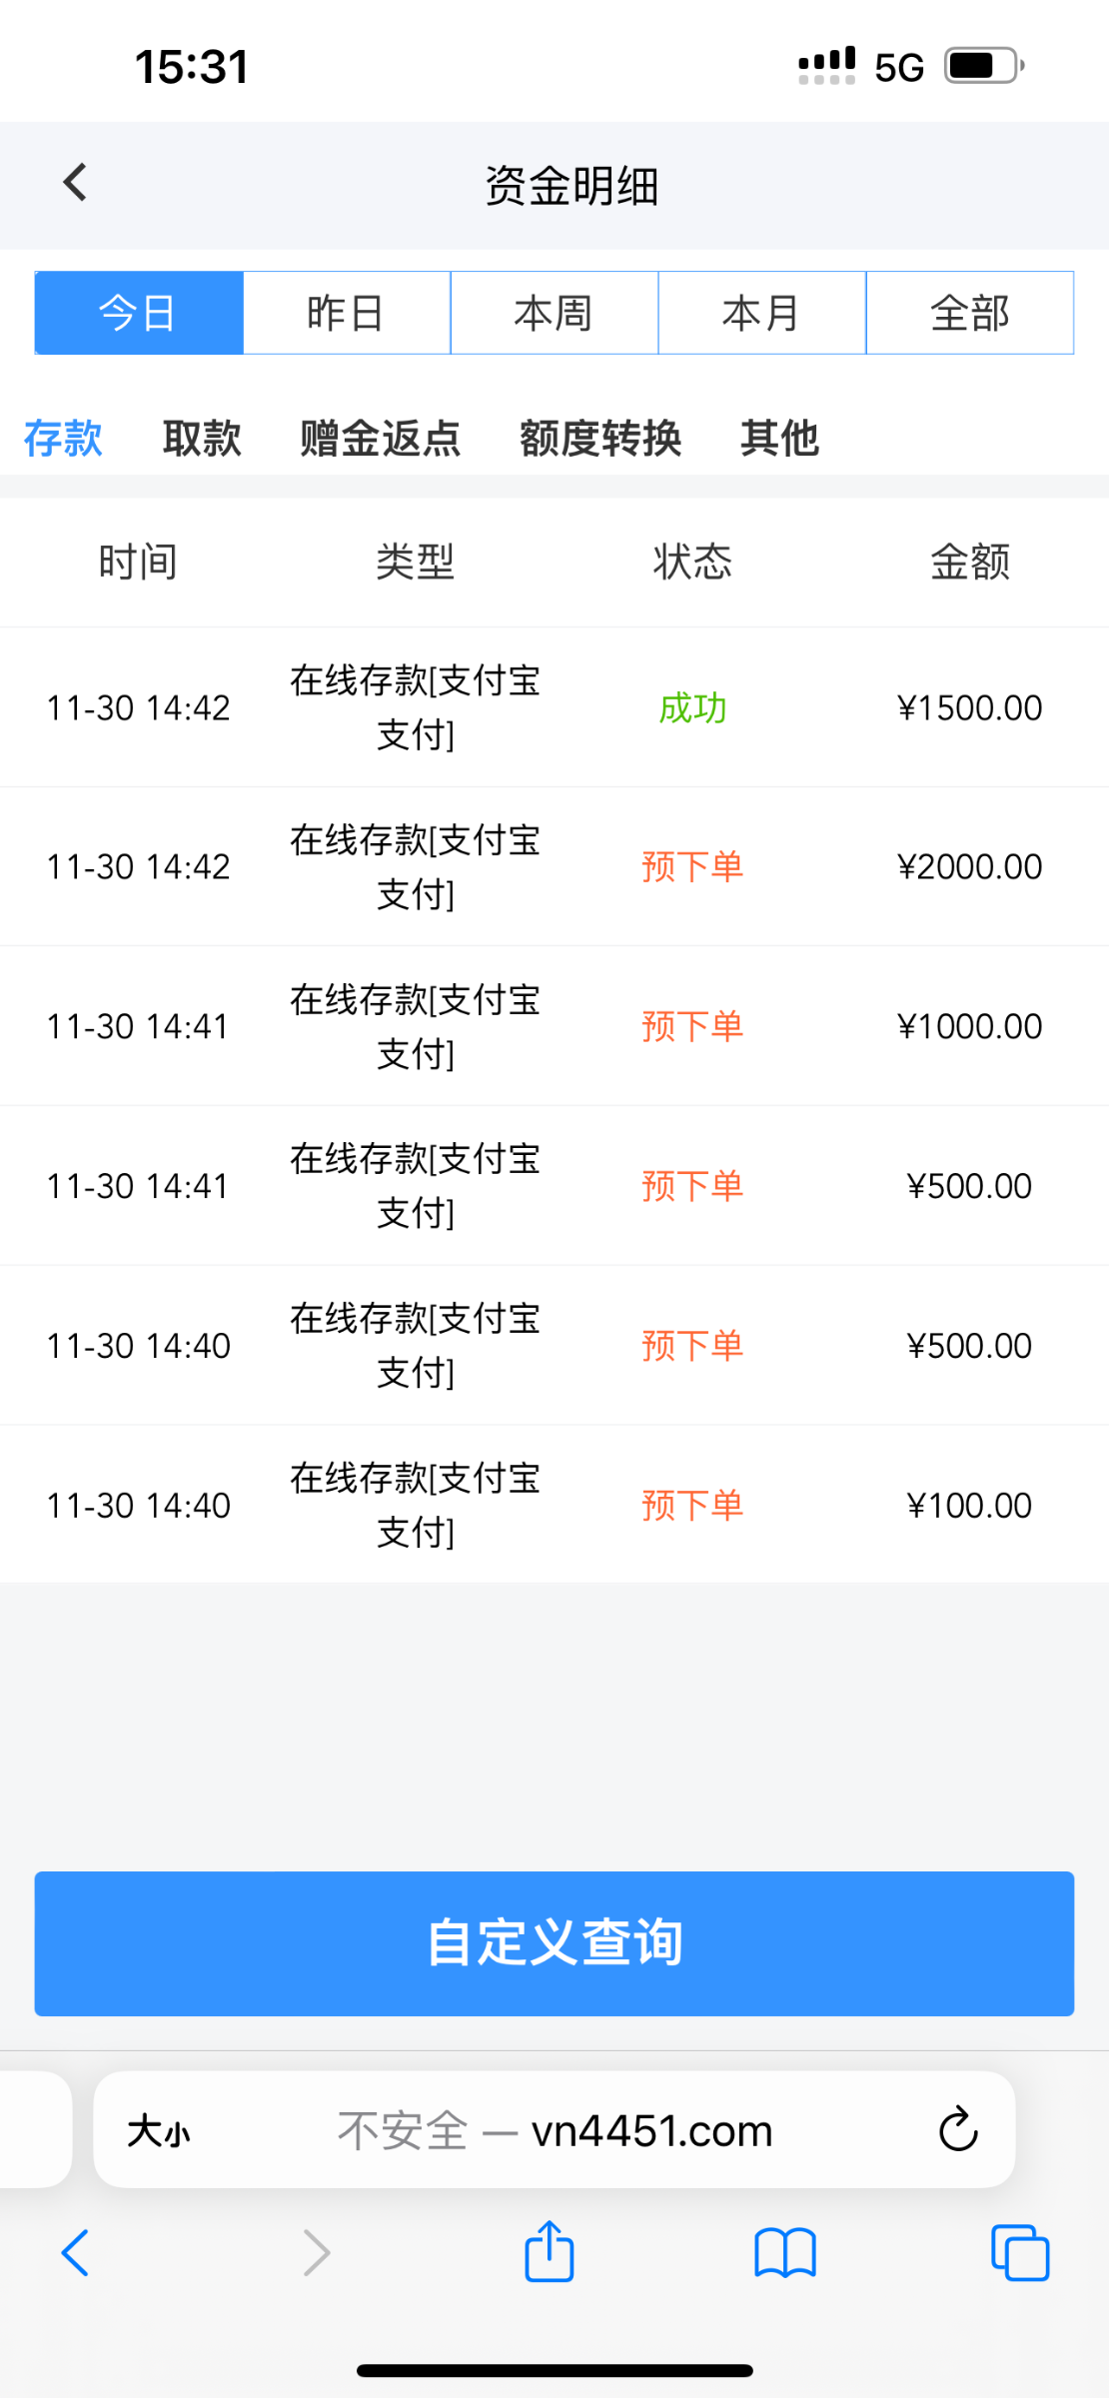View the 额度转换 tab
Viewport: 1109px width, 2398px height.
[x=600, y=439]
